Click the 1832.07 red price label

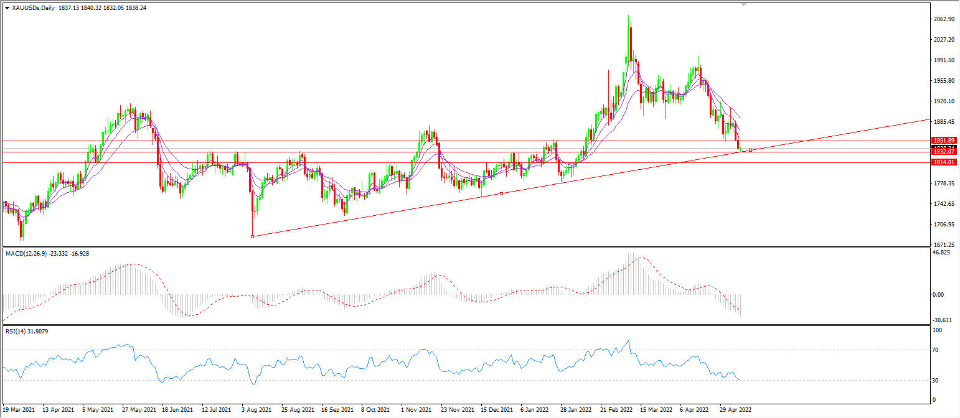(x=944, y=152)
